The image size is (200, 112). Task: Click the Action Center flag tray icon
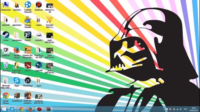(170, 109)
